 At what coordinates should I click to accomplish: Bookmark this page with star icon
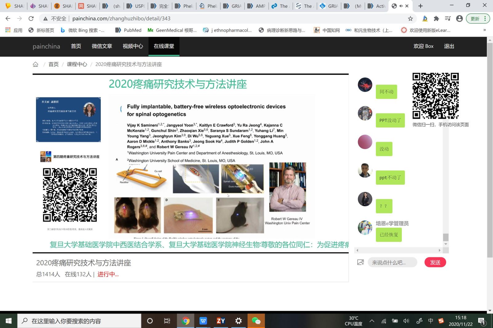pos(410,19)
